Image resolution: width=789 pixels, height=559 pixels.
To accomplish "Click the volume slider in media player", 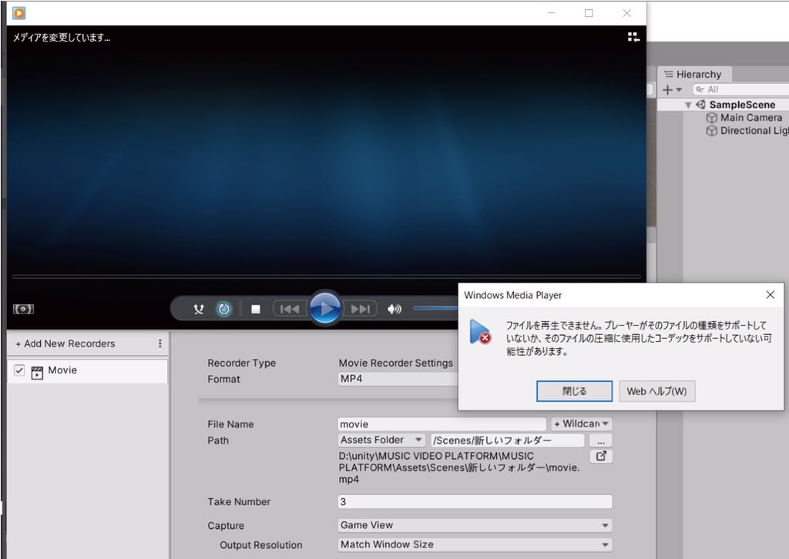I will click(x=436, y=308).
